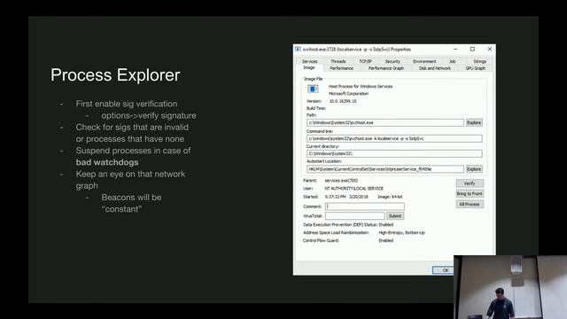Close the Properties window
This screenshot has height=319, width=567.
[490, 50]
